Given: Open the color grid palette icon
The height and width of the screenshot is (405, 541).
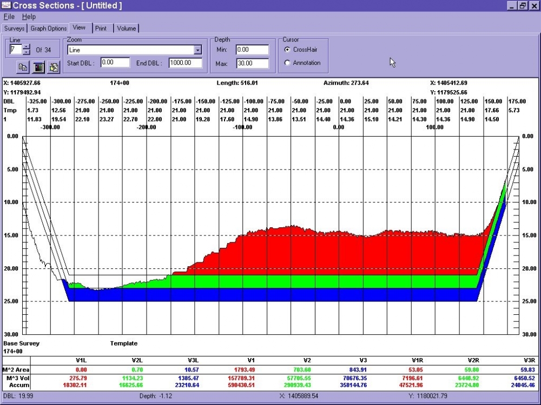Looking at the screenshot, I should coord(38,67).
